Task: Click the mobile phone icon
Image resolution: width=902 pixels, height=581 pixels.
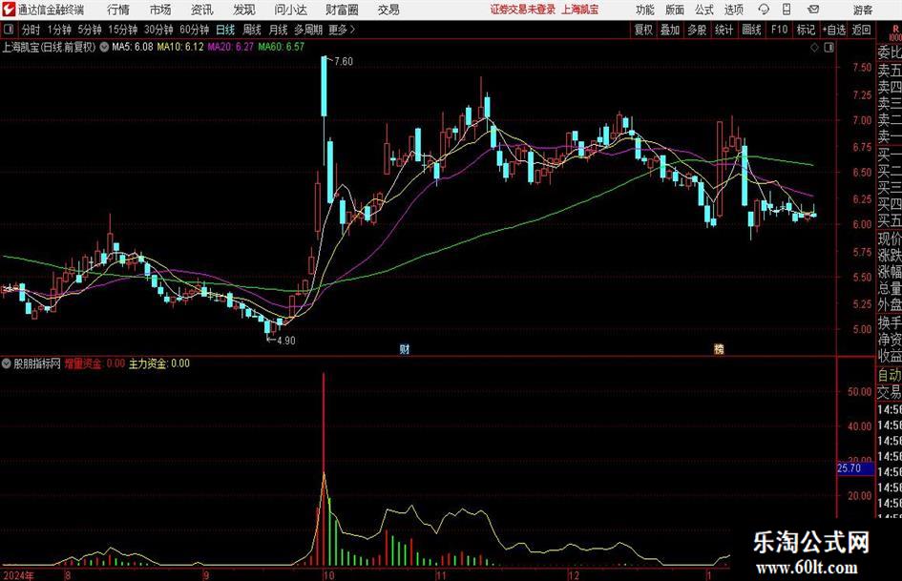Action: pos(787,10)
